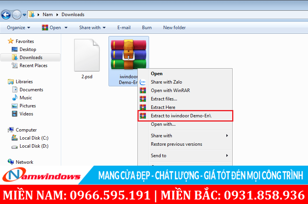The width and height of the screenshot is (308, 204).
Task: Click WinRAR icon beside Extract to iwindoor Demo-En\
Action: (x=143, y=115)
